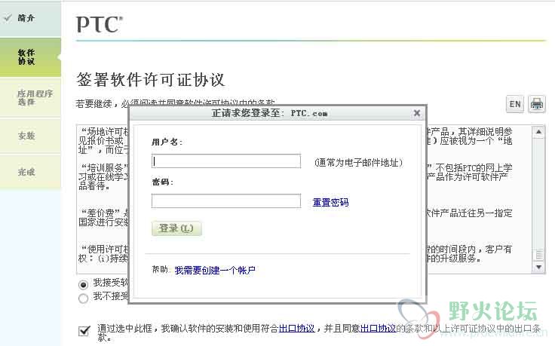Focus the 密码 password input field
Screen dimensions: 555x346
pyautogui.click(x=226, y=201)
